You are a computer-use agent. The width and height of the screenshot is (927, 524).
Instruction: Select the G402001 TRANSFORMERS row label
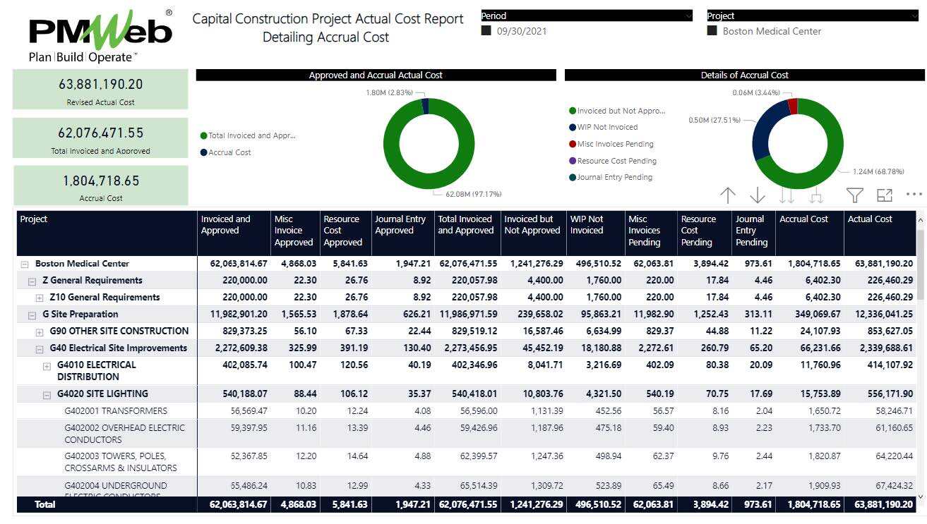tap(116, 411)
